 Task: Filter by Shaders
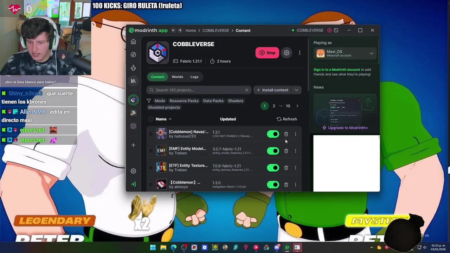[236, 101]
